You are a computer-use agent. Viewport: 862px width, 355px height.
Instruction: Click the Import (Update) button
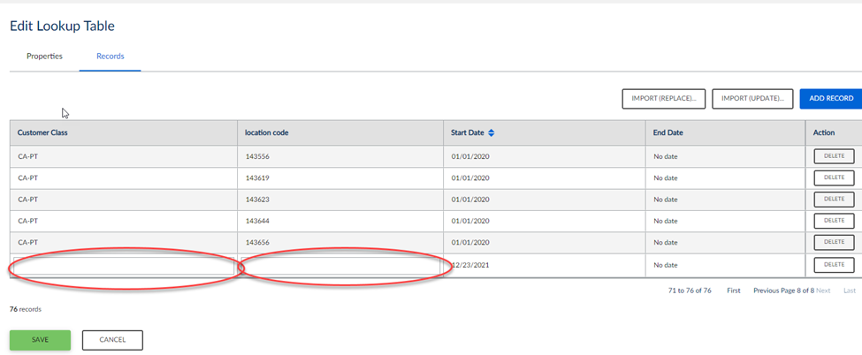(751, 99)
